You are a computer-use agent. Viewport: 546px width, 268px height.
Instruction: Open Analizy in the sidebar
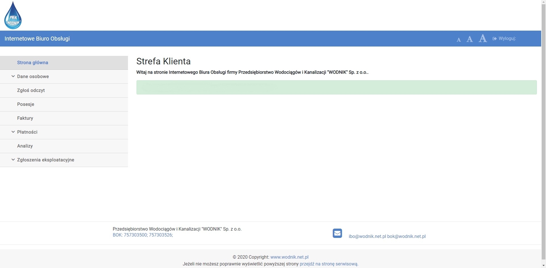coord(25,146)
